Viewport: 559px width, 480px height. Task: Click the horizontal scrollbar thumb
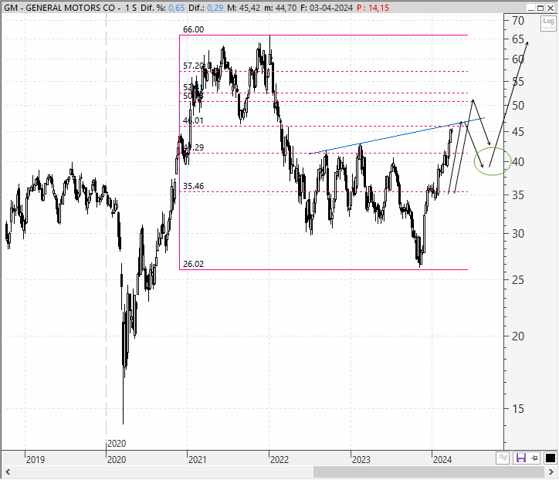pos(429,472)
